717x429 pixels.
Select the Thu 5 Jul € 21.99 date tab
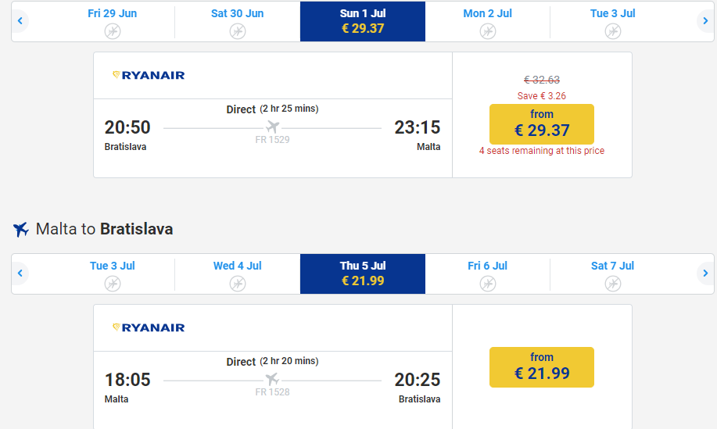pyautogui.click(x=363, y=273)
